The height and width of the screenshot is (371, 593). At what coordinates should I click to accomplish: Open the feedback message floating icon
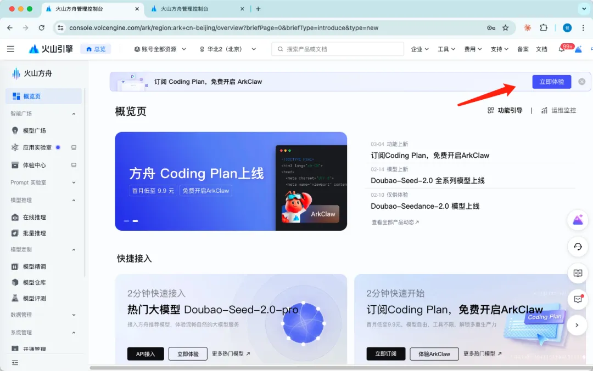click(x=578, y=299)
